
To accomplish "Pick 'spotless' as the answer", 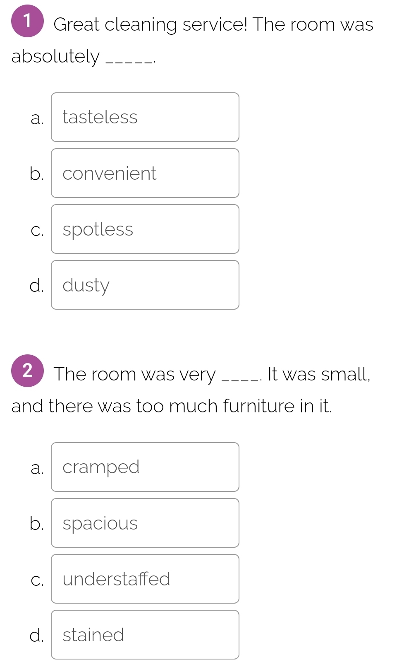I will click(145, 229).
